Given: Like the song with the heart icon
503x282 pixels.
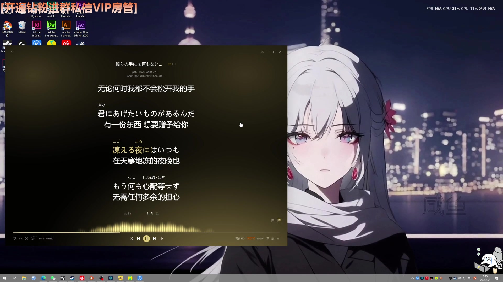Looking at the screenshot, I should (14, 238).
